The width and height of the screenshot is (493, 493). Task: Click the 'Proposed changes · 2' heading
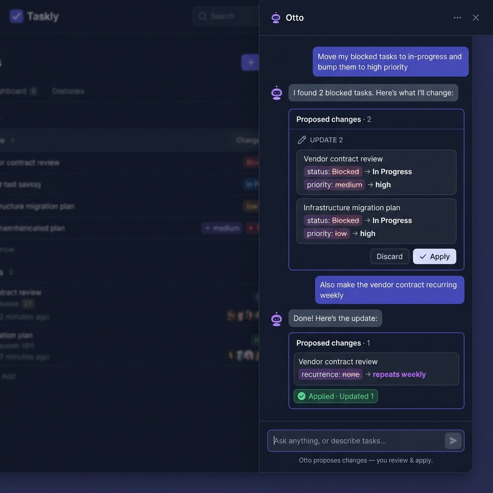tap(334, 119)
